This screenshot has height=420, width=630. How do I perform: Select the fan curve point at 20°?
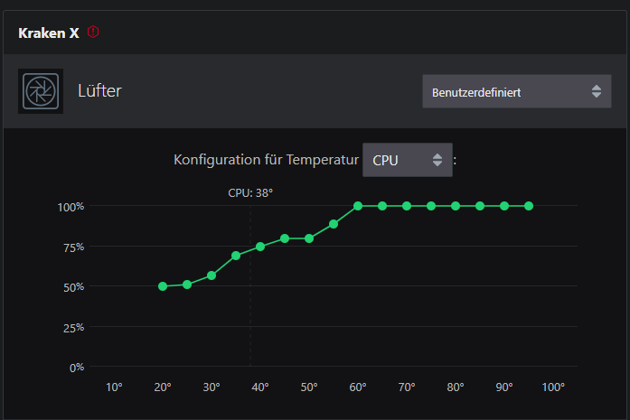pos(163,286)
